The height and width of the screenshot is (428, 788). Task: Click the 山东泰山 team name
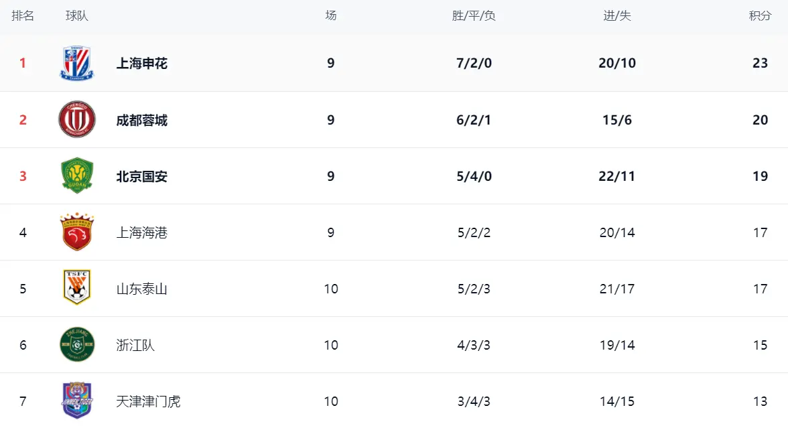[x=142, y=289]
